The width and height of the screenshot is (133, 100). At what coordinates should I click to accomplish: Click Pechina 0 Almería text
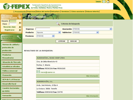coord(43,65)
